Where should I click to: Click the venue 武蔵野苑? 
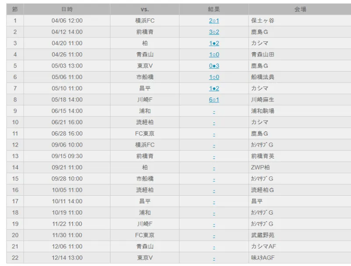click(262, 235)
